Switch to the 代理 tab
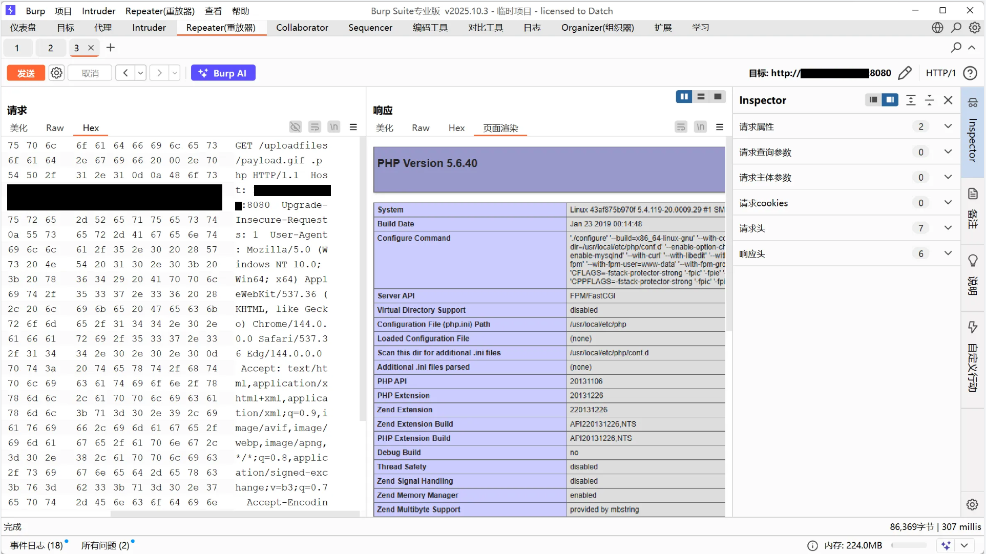 pyautogui.click(x=103, y=28)
